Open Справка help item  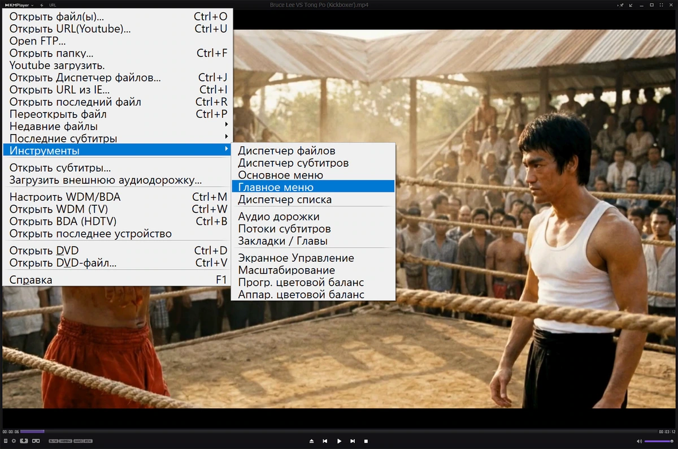coord(117,280)
